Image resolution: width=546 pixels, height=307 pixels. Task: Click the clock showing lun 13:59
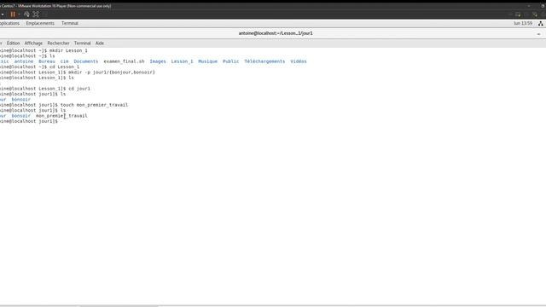point(523,23)
